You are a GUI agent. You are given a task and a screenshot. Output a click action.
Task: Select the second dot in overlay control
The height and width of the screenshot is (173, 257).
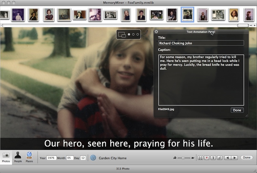click(133, 34)
